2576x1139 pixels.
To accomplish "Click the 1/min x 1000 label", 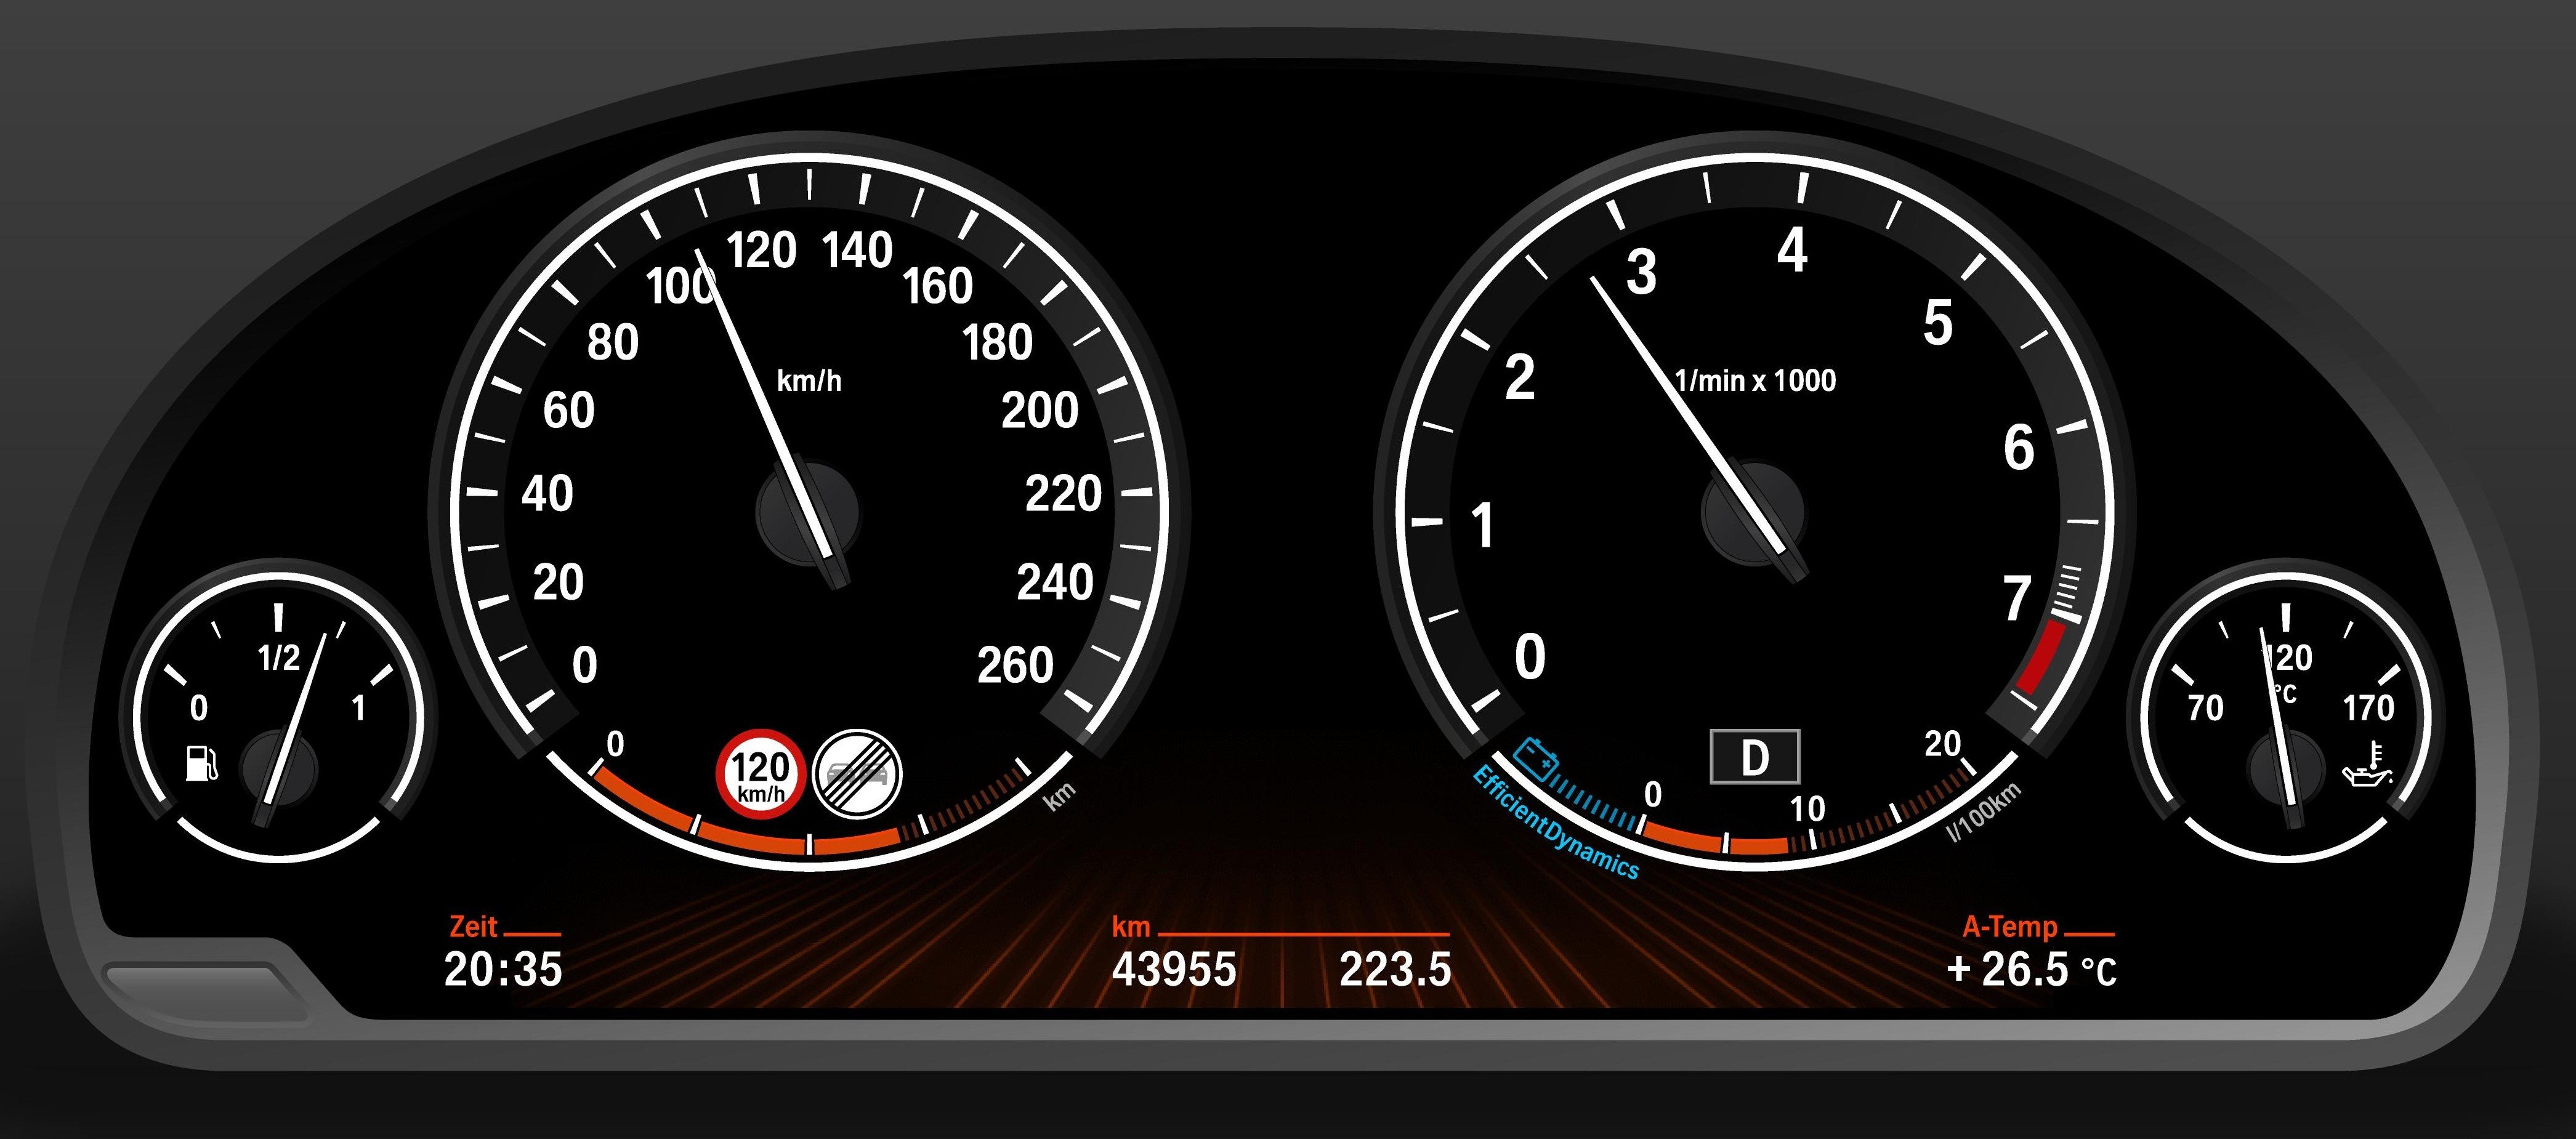I will click(1755, 380).
